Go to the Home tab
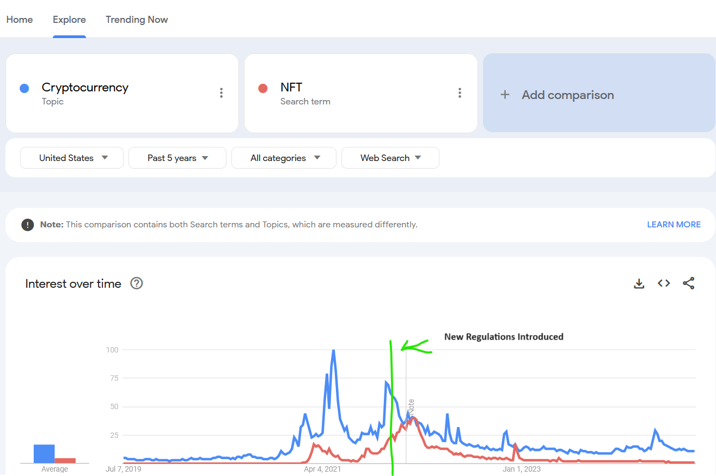The image size is (716, 476). pyautogui.click(x=20, y=20)
